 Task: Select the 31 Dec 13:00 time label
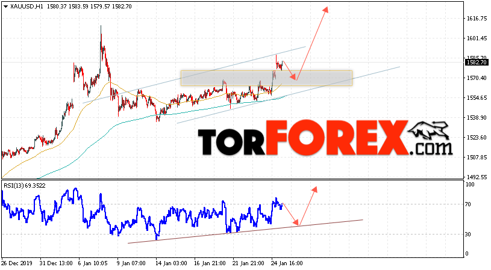57,263
